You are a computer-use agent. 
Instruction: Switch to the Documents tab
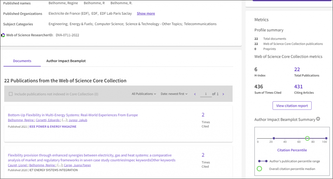tap(22, 61)
